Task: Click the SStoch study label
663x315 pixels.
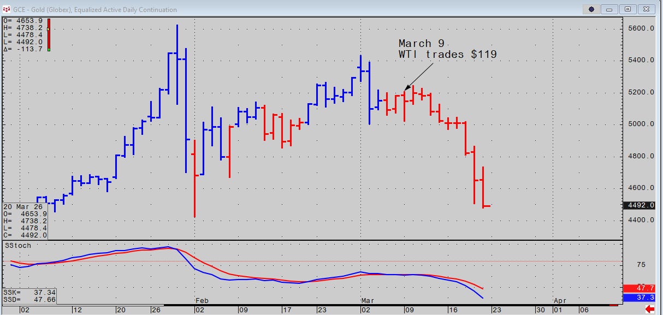Action: (17, 246)
